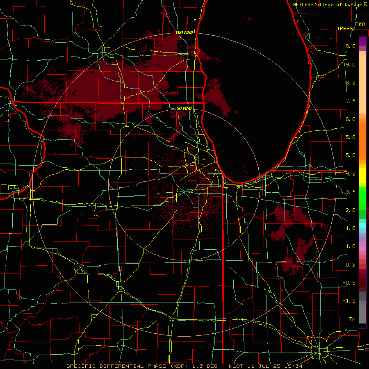The height and width of the screenshot is (369, 369).
Task: Select the 9.8 value on the legend
Action: (x=351, y=46)
